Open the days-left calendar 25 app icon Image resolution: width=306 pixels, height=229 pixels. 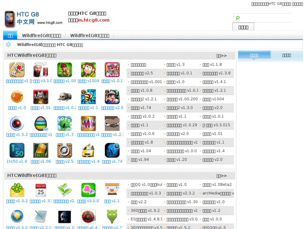pos(40,190)
